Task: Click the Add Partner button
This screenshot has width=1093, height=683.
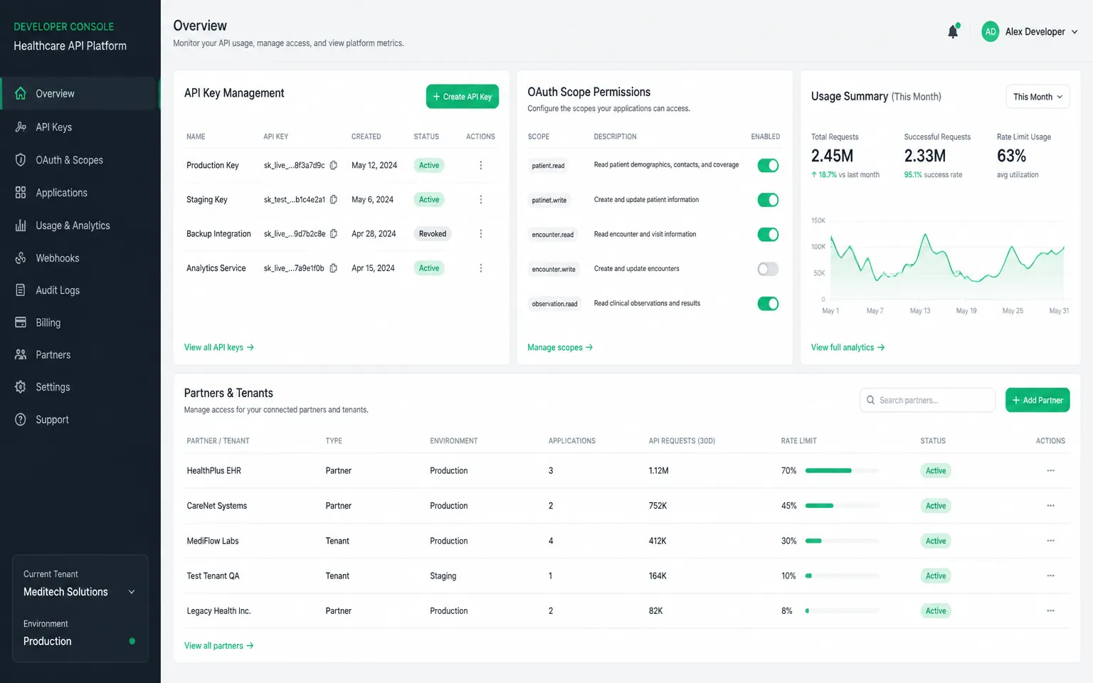Action: tap(1037, 400)
